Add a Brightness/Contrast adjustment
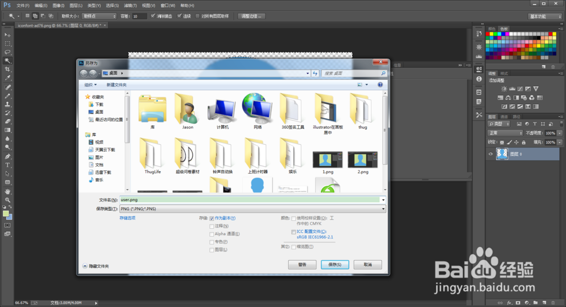 point(504,88)
